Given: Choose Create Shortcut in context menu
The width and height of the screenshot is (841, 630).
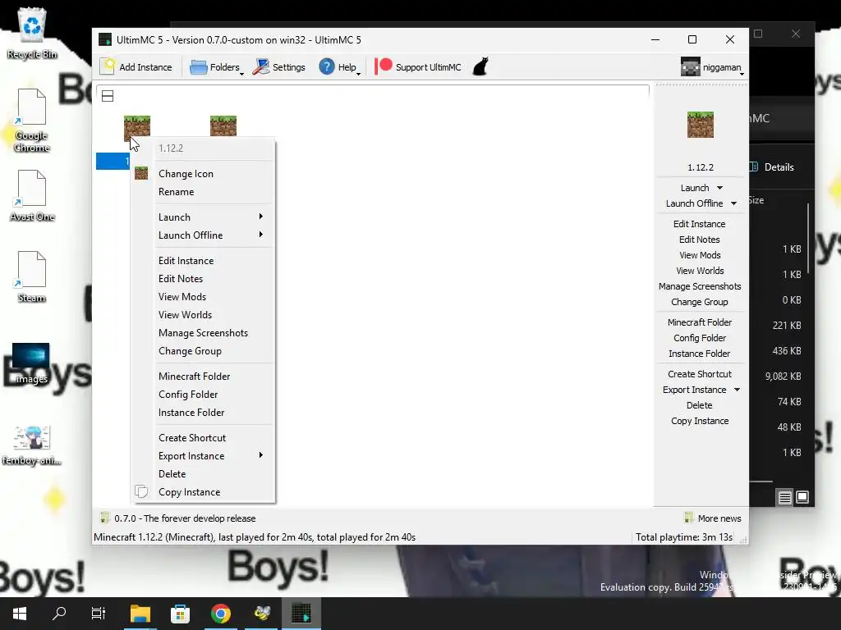Looking at the screenshot, I should pyautogui.click(x=192, y=438).
